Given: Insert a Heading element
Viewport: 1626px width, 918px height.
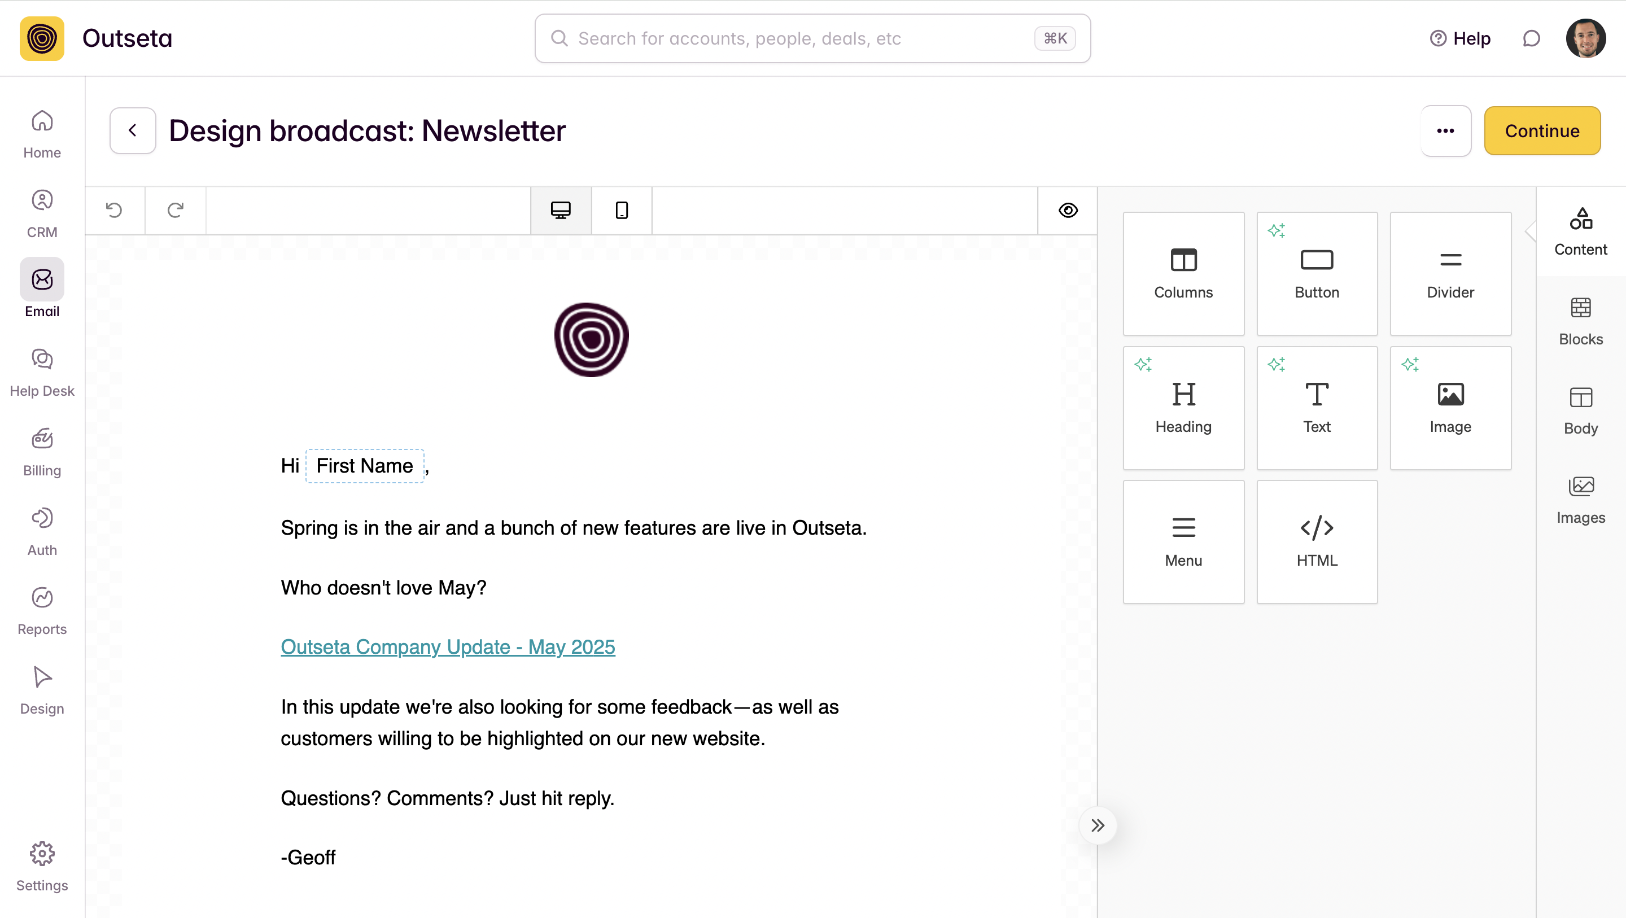Looking at the screenshot, I should pyautogui.click(x=1183, y=408).
